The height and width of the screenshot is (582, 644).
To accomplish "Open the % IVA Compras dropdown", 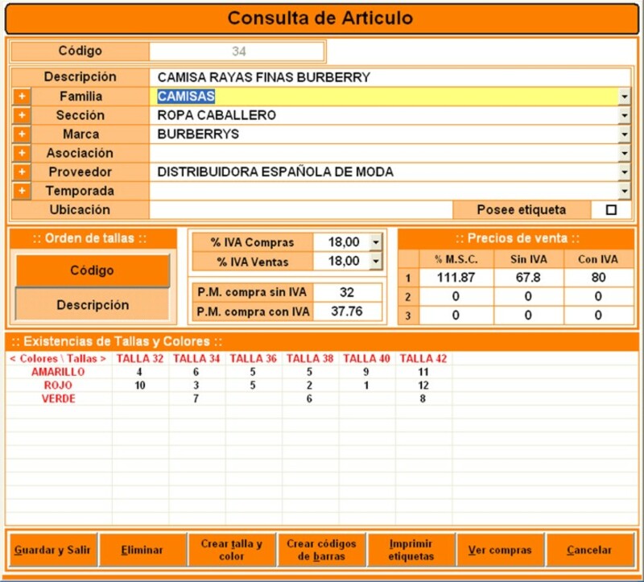I will (x=374, y=242).
